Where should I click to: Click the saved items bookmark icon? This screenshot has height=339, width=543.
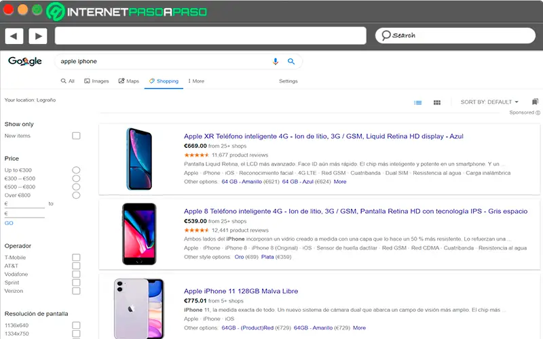tap(536, 102)
